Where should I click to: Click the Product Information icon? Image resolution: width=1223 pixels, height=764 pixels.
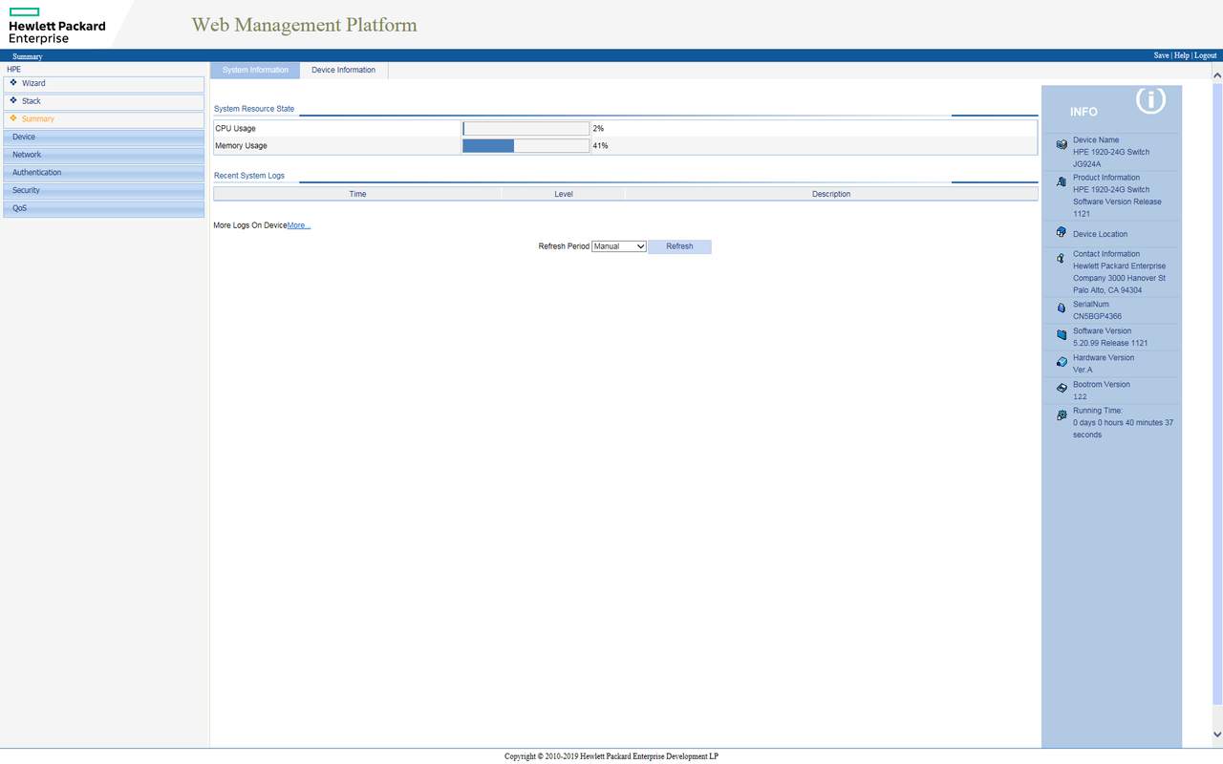[x=1062, y=181]
